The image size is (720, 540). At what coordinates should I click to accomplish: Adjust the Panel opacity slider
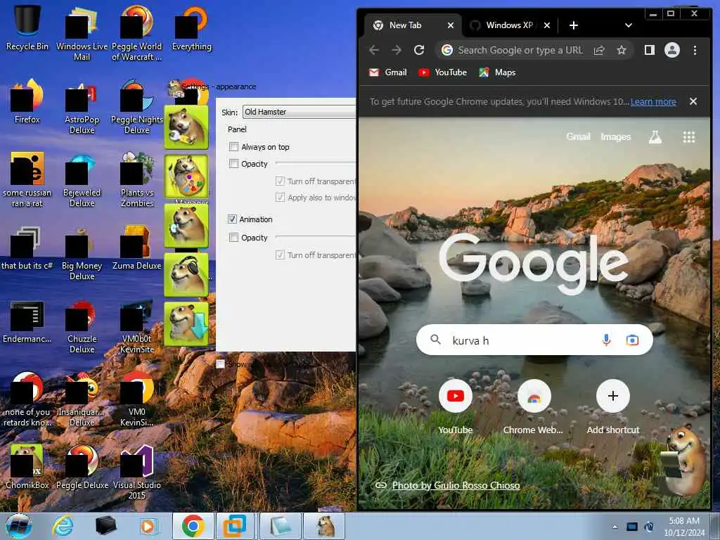pyautogui.click(x=316, y=163)
